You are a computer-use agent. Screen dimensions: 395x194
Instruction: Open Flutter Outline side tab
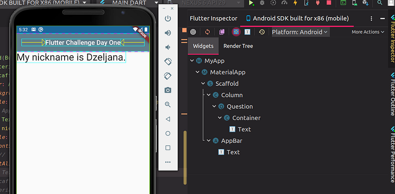392,94
